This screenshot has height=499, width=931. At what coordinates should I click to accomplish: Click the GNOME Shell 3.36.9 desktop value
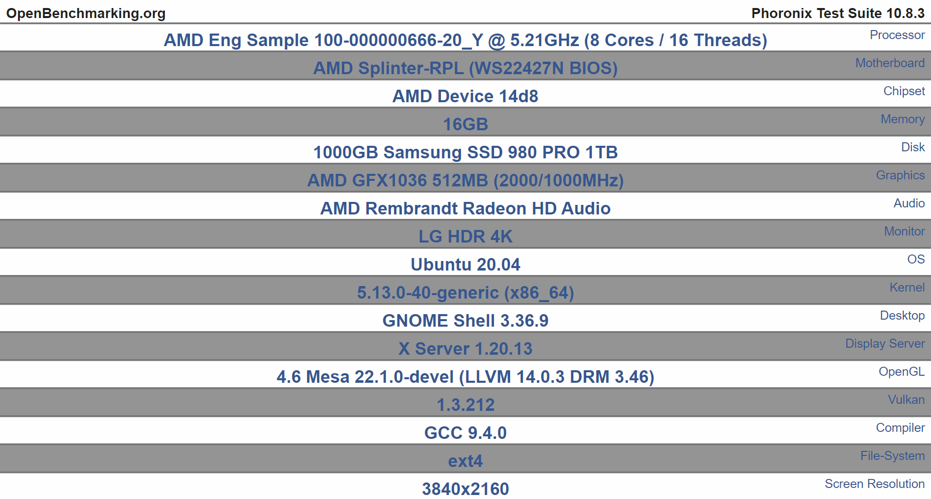(x=465, y=321)
